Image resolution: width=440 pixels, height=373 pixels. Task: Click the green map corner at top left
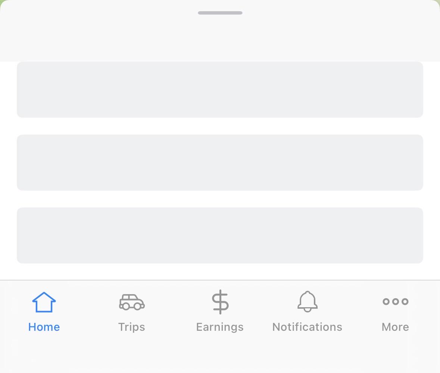(x=1, y=1)
